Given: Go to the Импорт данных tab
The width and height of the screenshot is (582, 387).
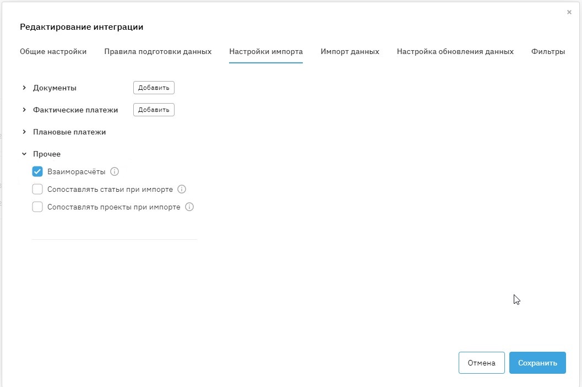Looking at the screenshot, I should coord(350,51).
